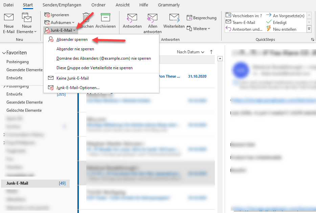Viewport: 316px width, 213px height.
Task: Create a new email with Neue E-Mail
Action: click(9, 23)
